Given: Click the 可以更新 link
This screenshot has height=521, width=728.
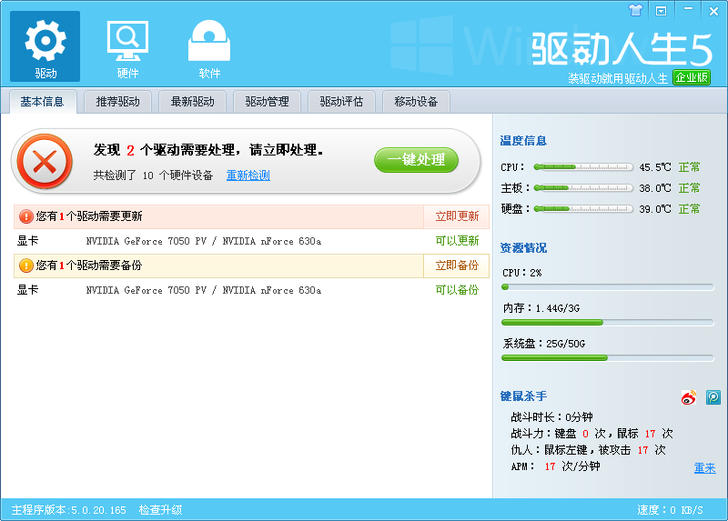Looking at the screenshot, I should [457, 241].
